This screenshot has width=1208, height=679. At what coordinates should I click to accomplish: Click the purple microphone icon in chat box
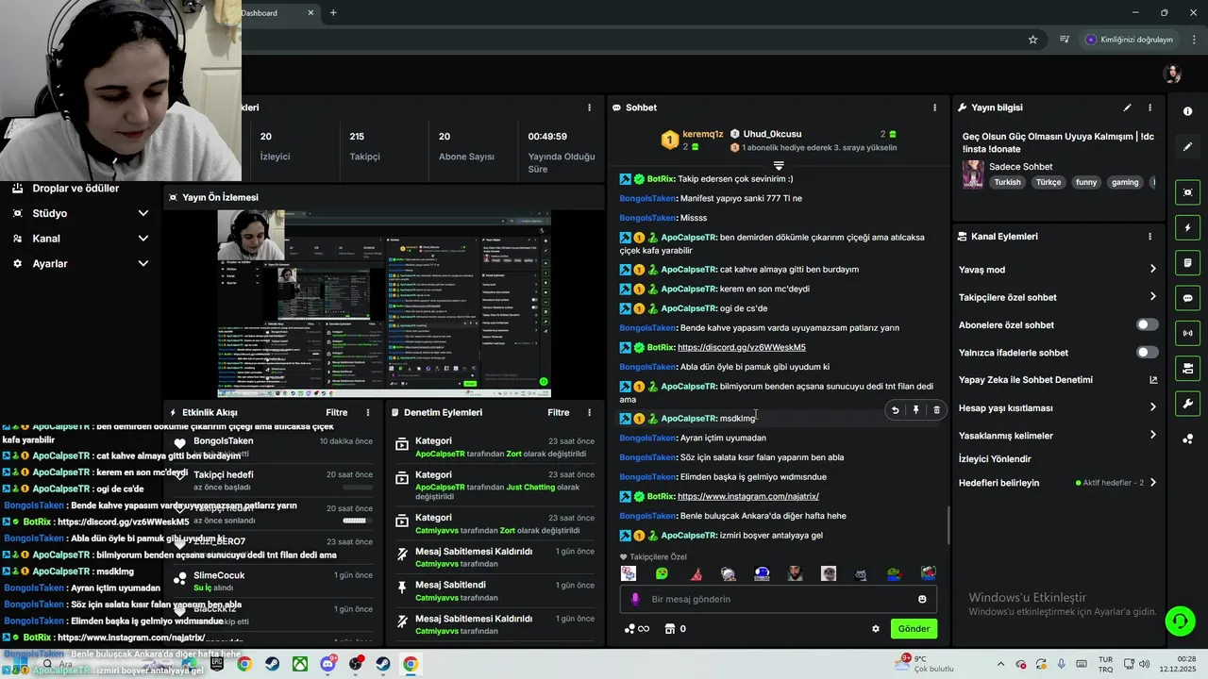635,599
